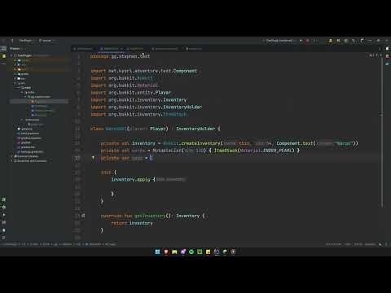The width and height of the screenshot is (391, 293).
Task: Click Component.text in the inventory line
Action: (x=295, y=143)
